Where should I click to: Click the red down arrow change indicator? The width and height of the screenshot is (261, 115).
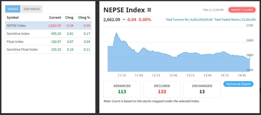click(x=124, y=20)
